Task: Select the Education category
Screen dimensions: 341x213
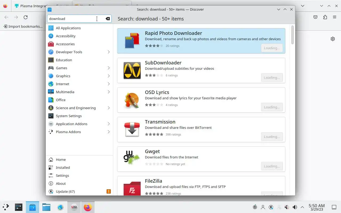Action: [x=79, y=60]
